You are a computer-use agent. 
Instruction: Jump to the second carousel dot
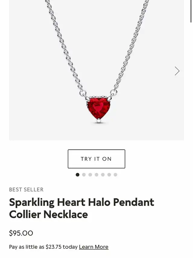point(84,175)
